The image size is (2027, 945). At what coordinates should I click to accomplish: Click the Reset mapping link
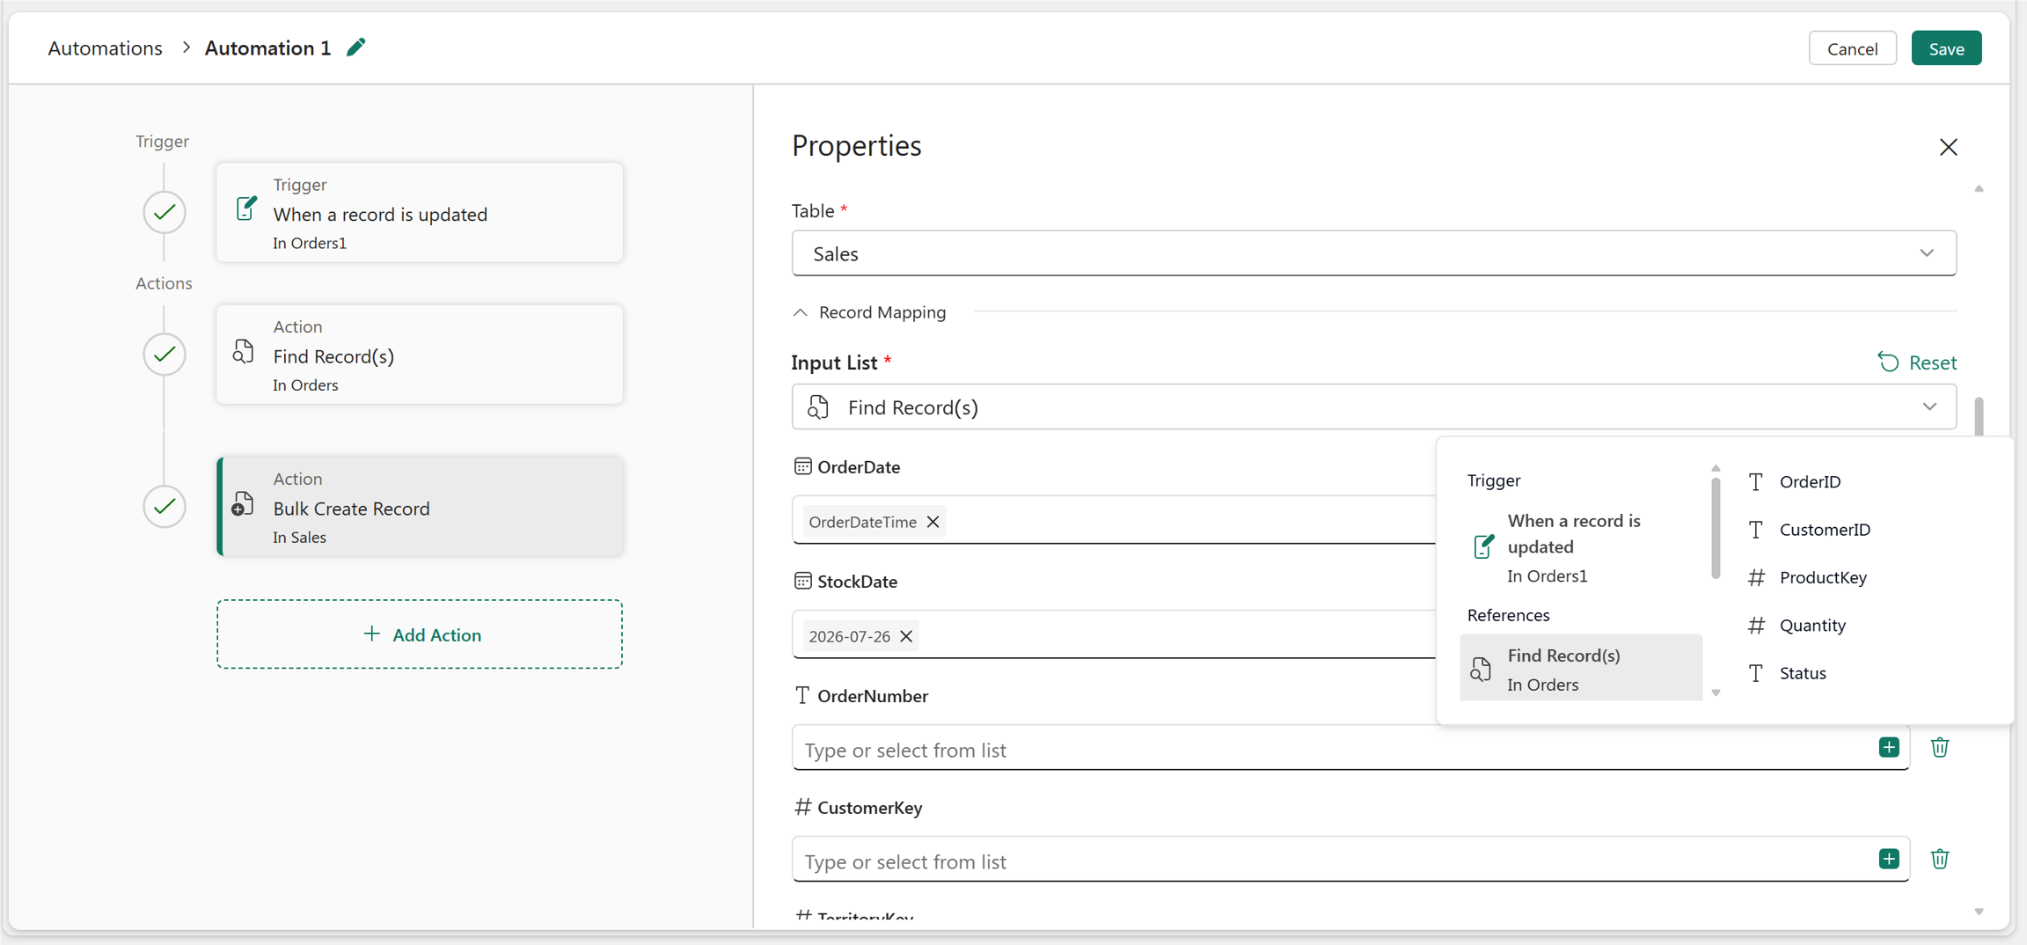coord(1918,363)
